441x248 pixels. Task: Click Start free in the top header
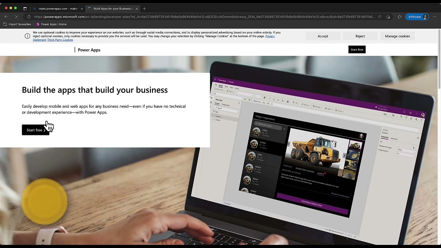click(357, 50)
